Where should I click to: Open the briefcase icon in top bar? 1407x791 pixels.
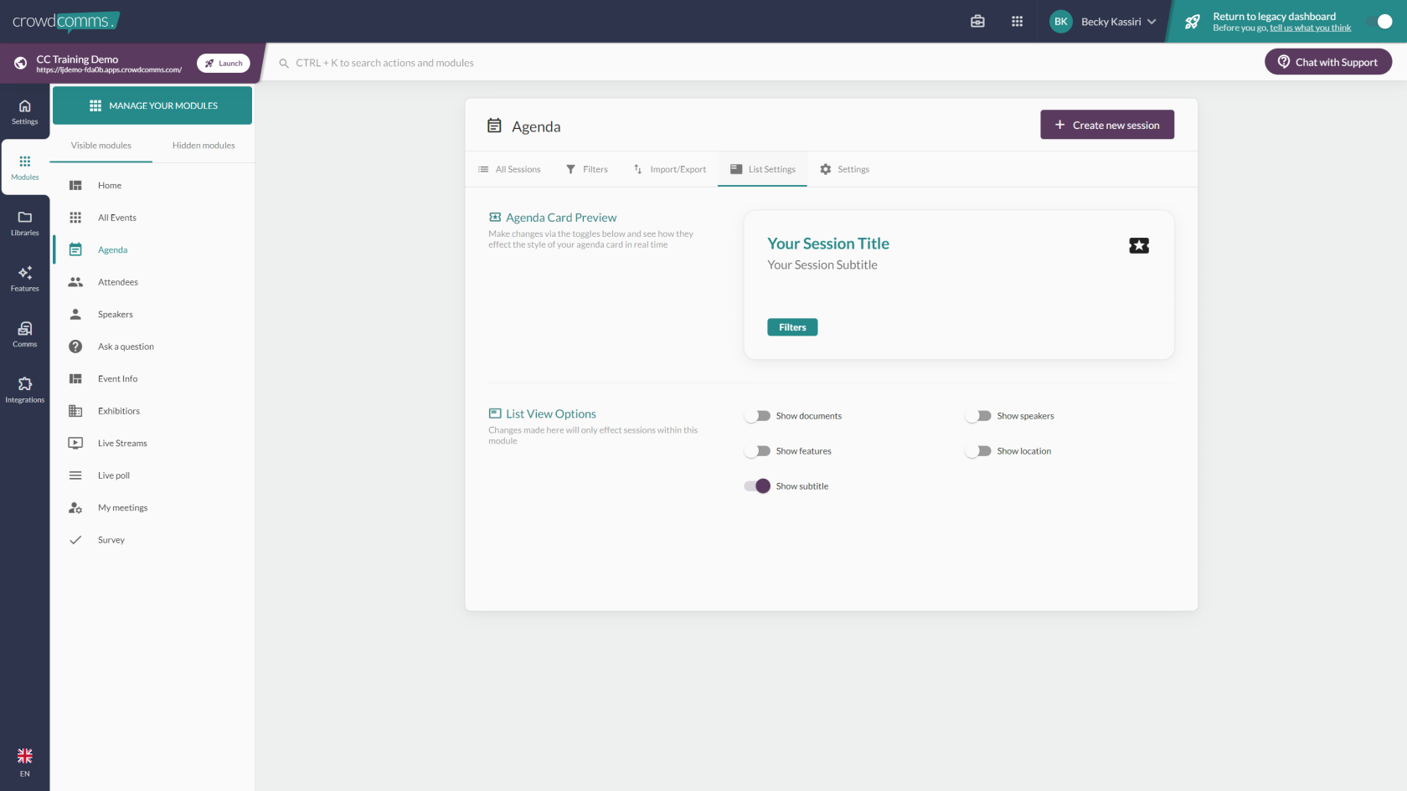977,22
